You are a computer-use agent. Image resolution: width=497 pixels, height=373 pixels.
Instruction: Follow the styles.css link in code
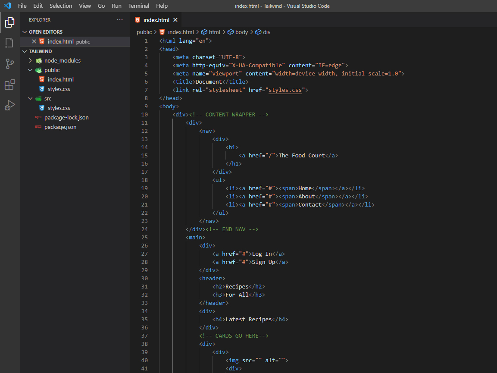285,90
